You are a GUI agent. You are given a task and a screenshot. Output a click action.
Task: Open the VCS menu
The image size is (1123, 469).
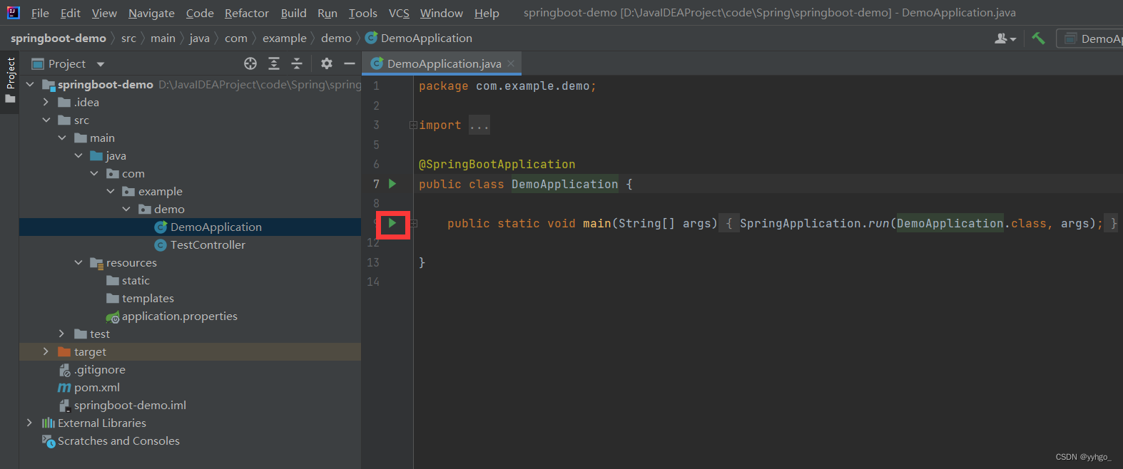tap(399, 13)
